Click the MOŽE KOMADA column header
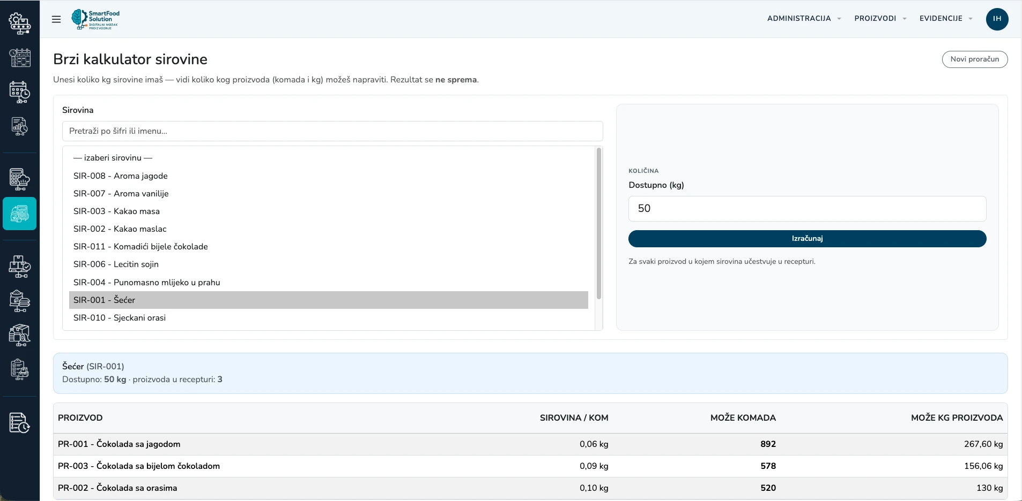Image resolution: width=1022 pixels, height=501 pixels. pos(743,418)
